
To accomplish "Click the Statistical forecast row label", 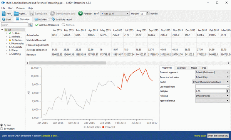I will pos(36,40).
